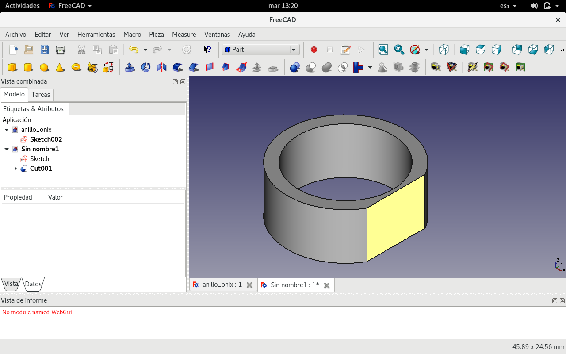566x354 pixels.
Task: Open the Redo history dropdown arrow
Action: [x=169, y=50]
